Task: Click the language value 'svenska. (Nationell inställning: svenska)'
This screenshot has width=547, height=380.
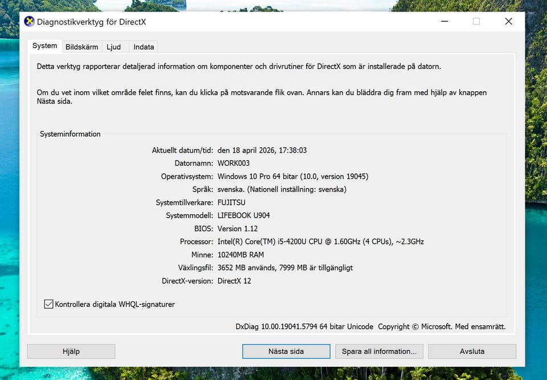Action: pos(282,190)
